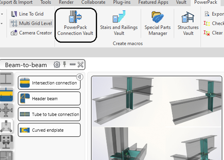Choose Header beam connection

point(49,99)
